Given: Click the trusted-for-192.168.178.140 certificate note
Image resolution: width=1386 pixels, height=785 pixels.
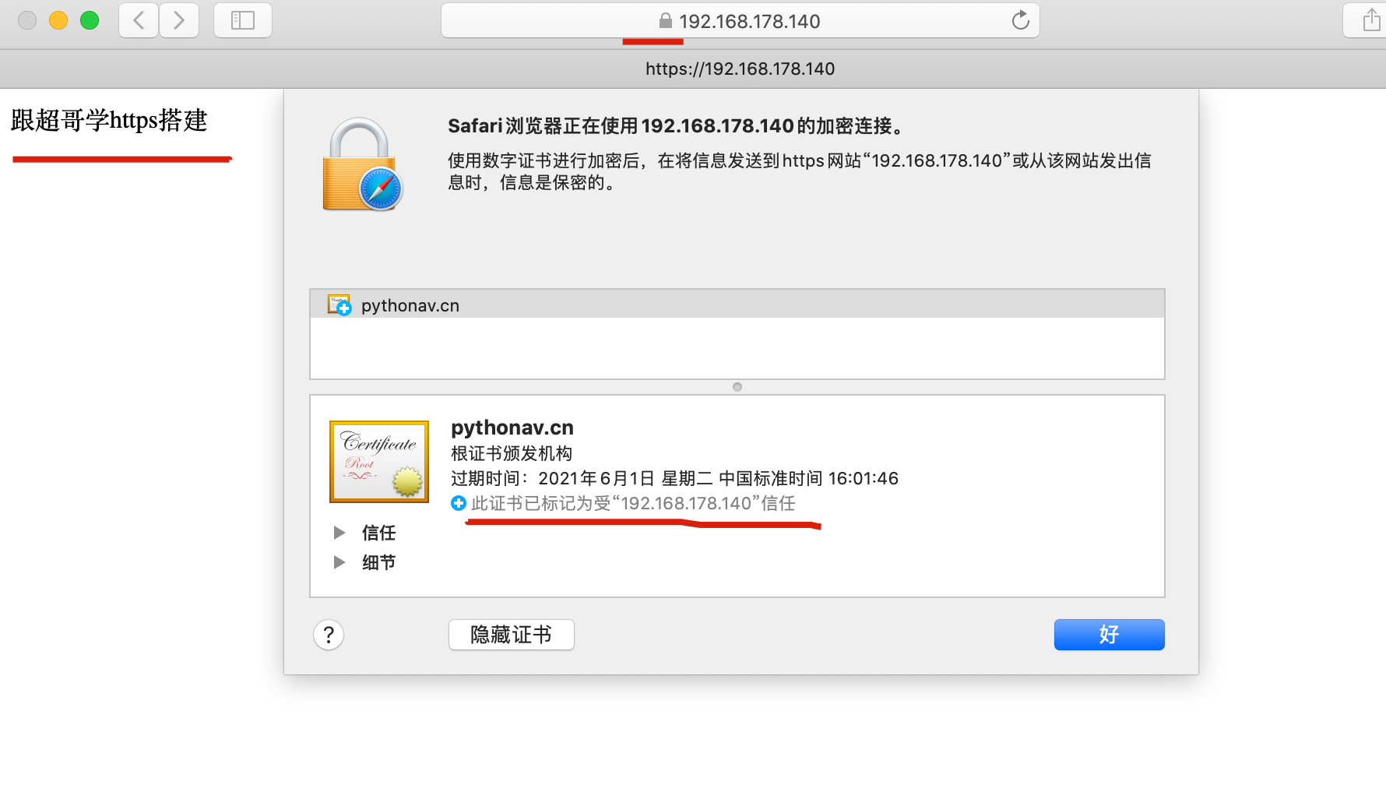Looking at the screenshot, I should 633,503.
